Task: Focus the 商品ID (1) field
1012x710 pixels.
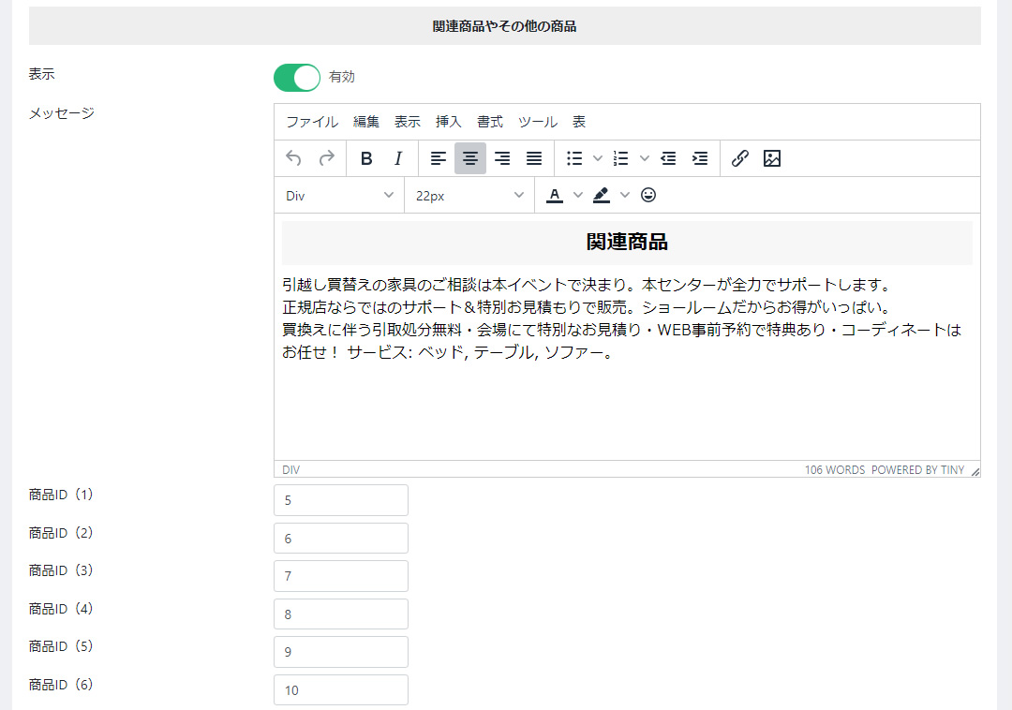Action: [341, 500]
